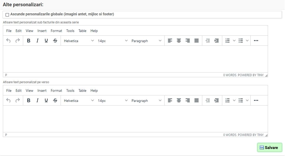Click Bold in the invoice series text editor

(x=29, y=41)
